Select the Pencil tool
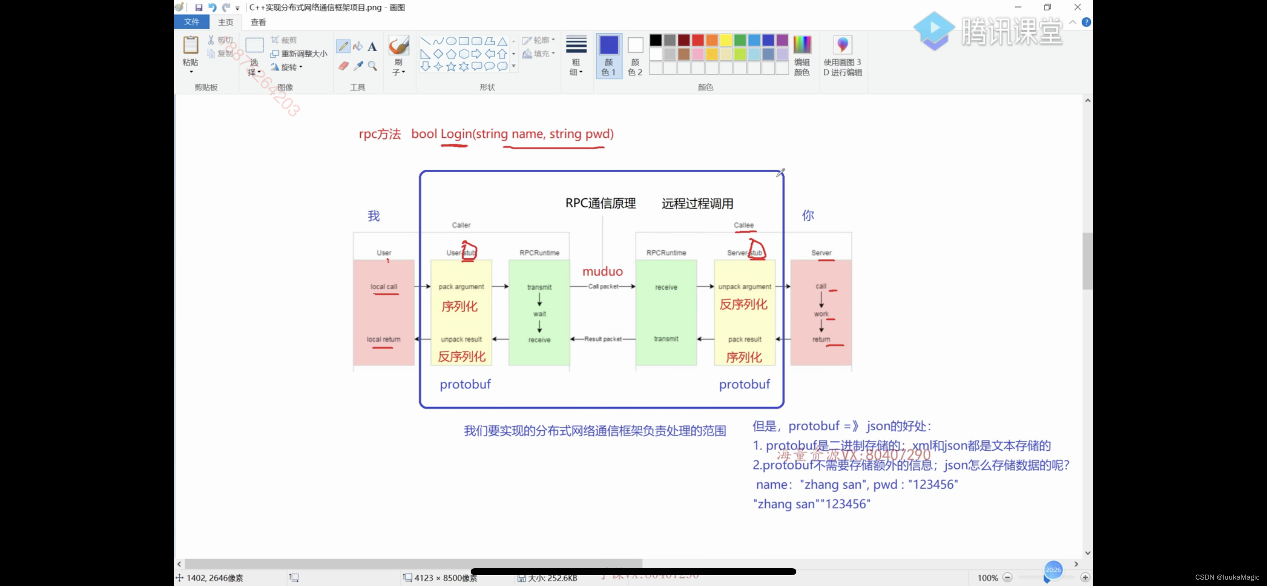Screen dimensions: 1267x586 click(x=343, y=46)
